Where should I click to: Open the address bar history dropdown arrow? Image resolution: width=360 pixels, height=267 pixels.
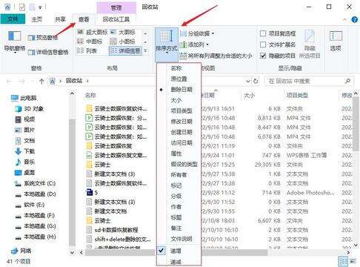point(248,81)
